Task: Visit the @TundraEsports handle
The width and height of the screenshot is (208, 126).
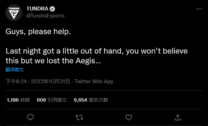Action: coord(45,16)
